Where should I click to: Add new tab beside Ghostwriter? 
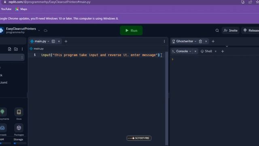coord(213,41)
